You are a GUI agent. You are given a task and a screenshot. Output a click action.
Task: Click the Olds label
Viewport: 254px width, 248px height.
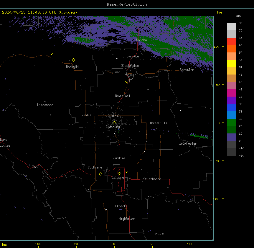[114, 116]
